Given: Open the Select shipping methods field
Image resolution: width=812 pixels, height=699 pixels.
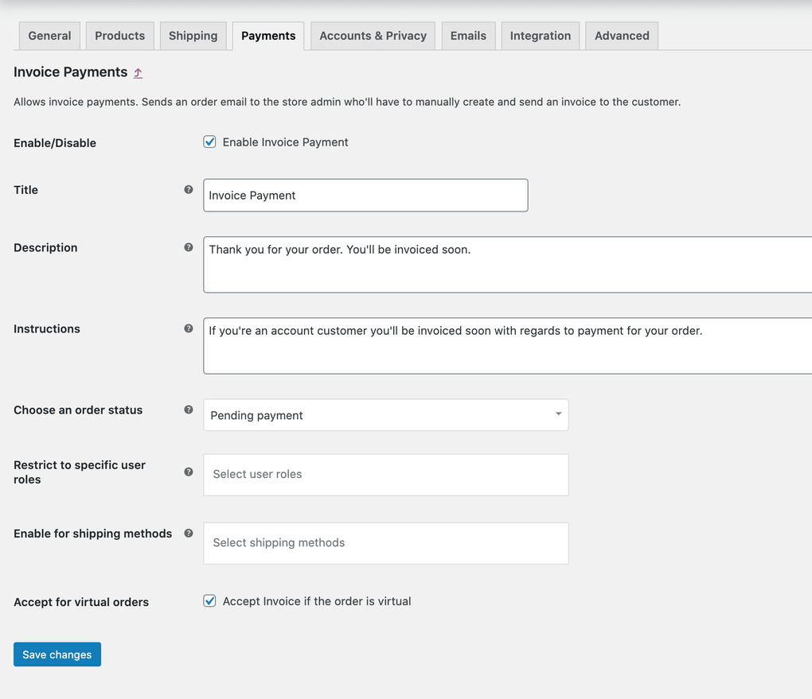Looking at the screenshot, I should [x=385, y=543].
